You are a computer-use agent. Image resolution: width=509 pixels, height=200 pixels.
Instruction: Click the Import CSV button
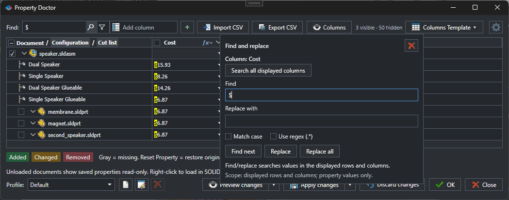(223, 28)
